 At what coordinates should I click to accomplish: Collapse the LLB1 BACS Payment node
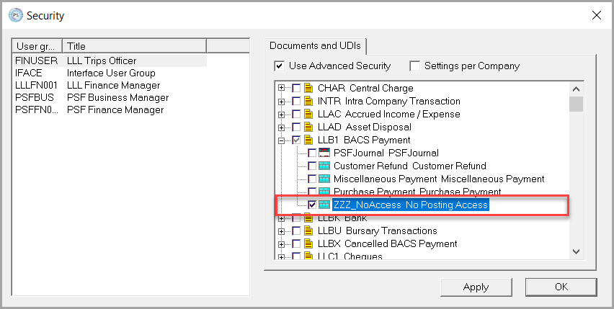tap(281, 140)
